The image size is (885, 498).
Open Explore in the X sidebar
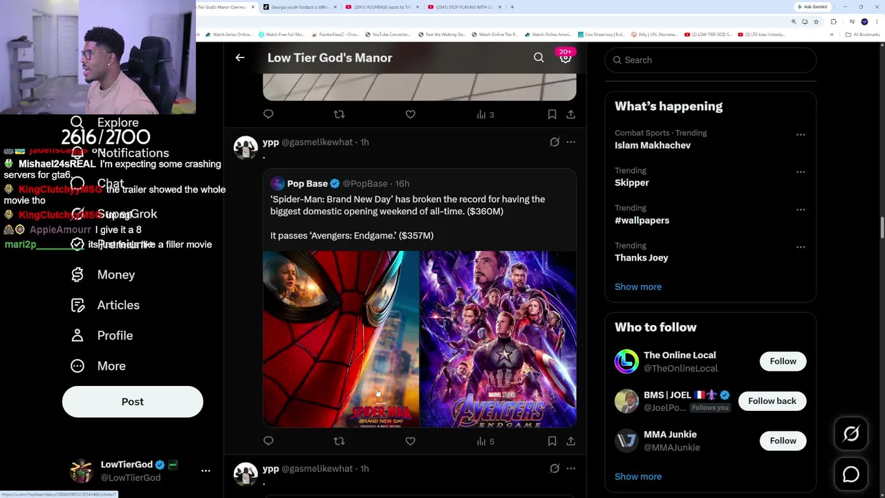(x=105, y=122)
